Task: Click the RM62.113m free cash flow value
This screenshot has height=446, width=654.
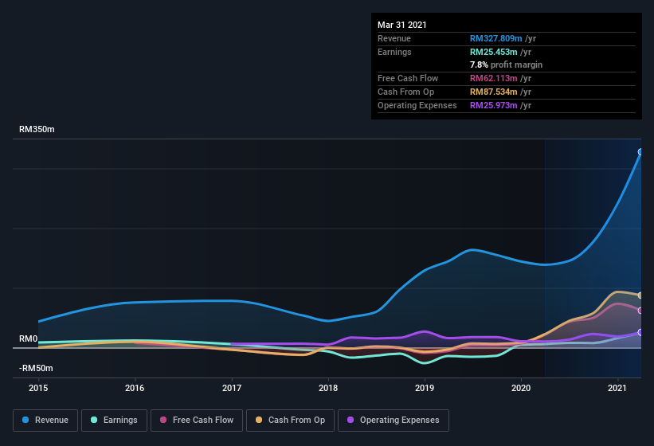Action: (x=493, y=78)
